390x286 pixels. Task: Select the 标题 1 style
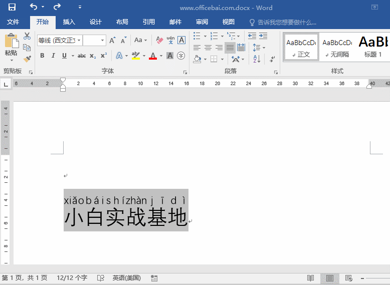pos(373,47)
